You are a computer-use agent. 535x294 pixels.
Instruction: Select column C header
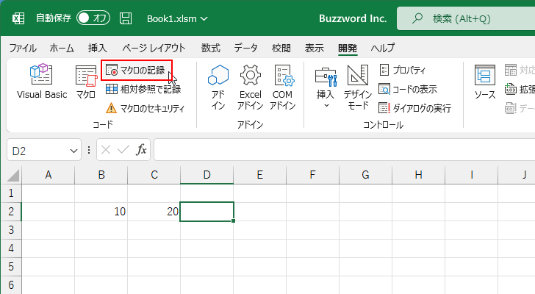pos(154,175)
